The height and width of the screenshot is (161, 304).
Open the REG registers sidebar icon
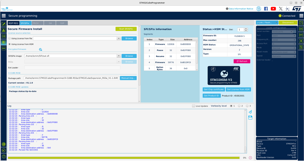(x=3, y=48)
